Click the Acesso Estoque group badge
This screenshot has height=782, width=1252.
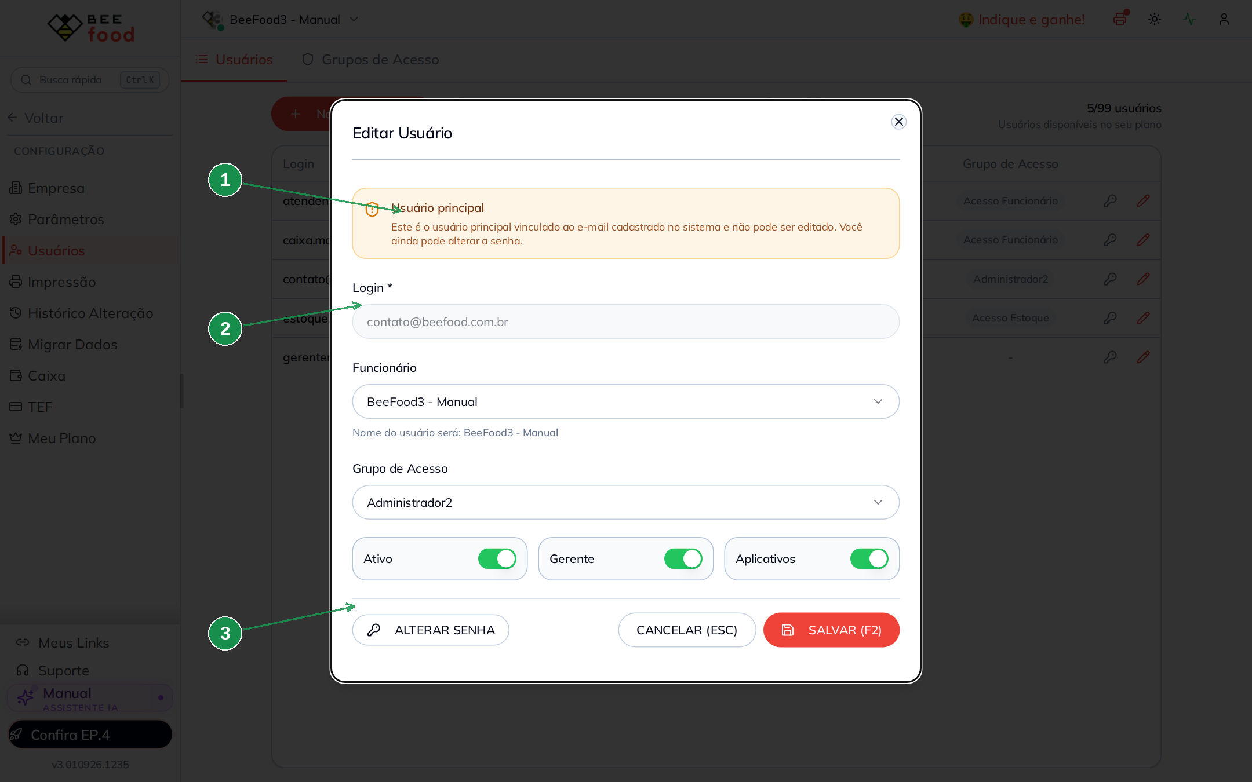[1010, 318]
